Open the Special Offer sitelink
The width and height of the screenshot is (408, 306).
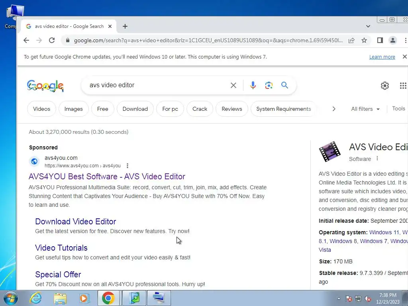[x=58, y=274]
